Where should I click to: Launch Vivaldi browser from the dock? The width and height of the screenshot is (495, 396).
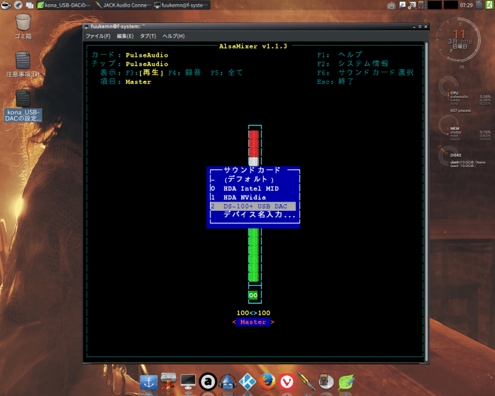point(287,382)
